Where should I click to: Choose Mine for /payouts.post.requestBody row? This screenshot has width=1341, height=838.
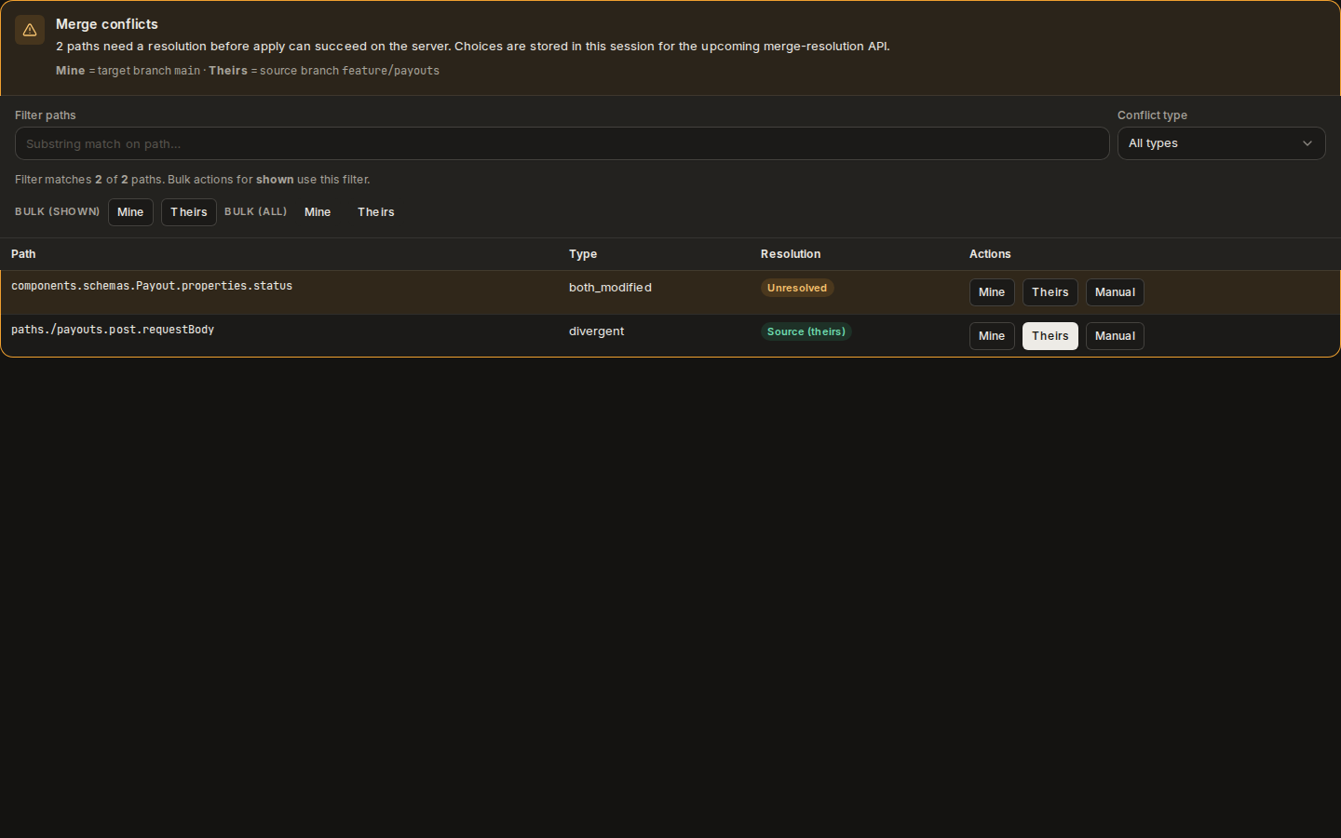pos(992,336)
